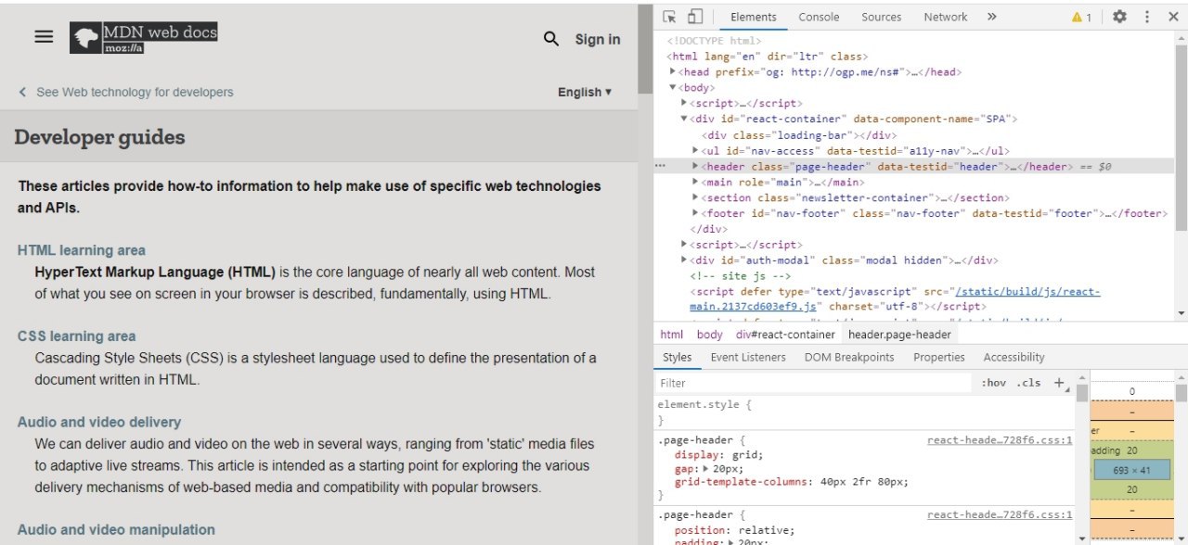Click the page's vertical scrollbar thumb
The height and width of the screenshot is (545, 1188).
coord(645,49)
